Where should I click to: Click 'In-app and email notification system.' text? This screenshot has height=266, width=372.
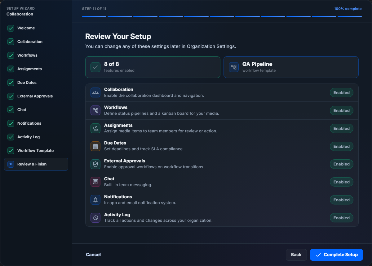(140, 203)
